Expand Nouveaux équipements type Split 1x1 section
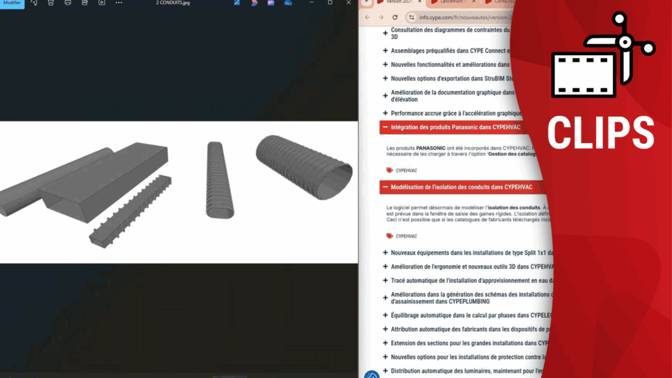The width and height of the screenshot is (672, 378). (x=386, y=253)
